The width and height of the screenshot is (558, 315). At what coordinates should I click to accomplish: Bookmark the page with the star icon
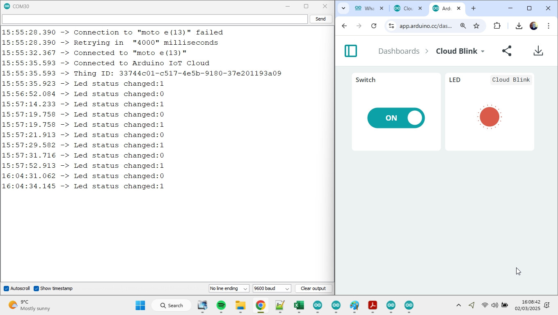tap(476, 25)
